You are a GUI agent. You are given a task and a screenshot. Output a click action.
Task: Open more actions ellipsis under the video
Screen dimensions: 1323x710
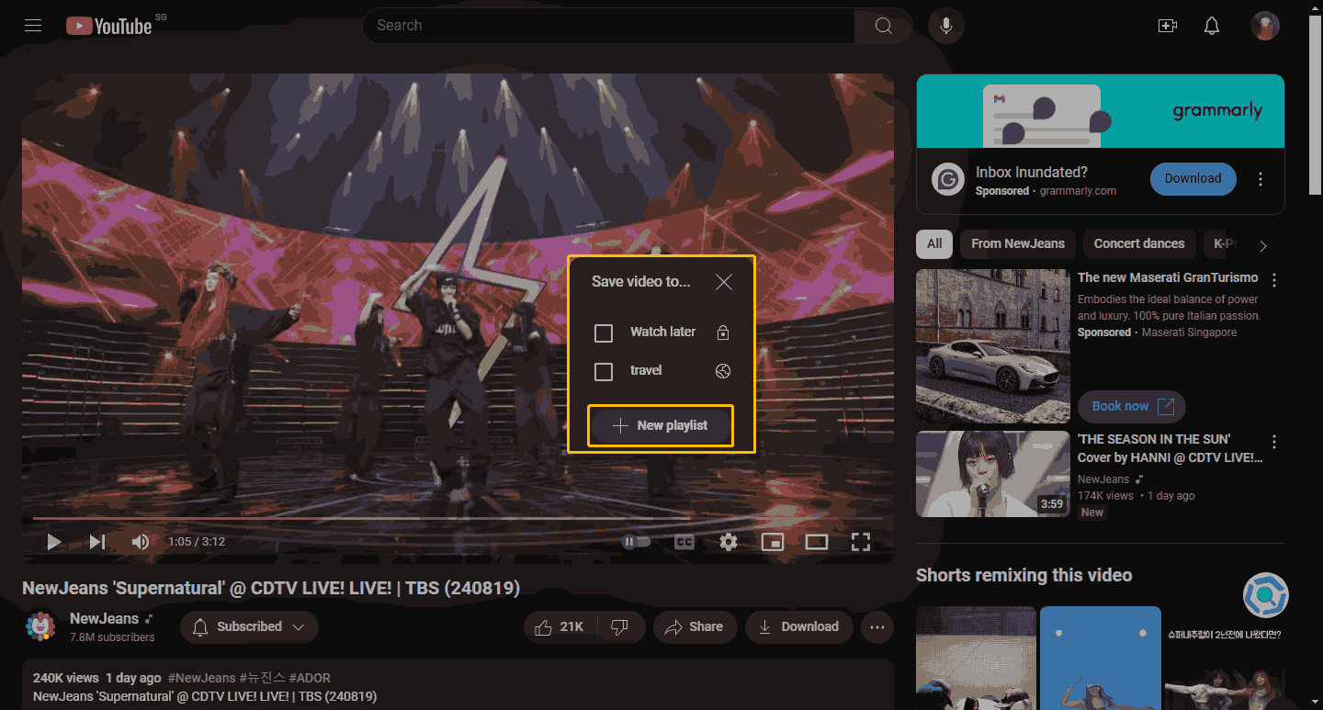click(x=877, y=626)
